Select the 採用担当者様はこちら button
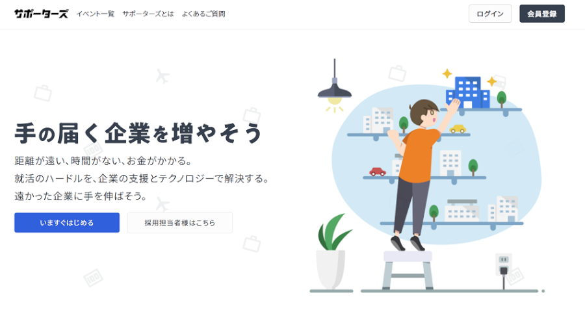 [x=180, y=223]
